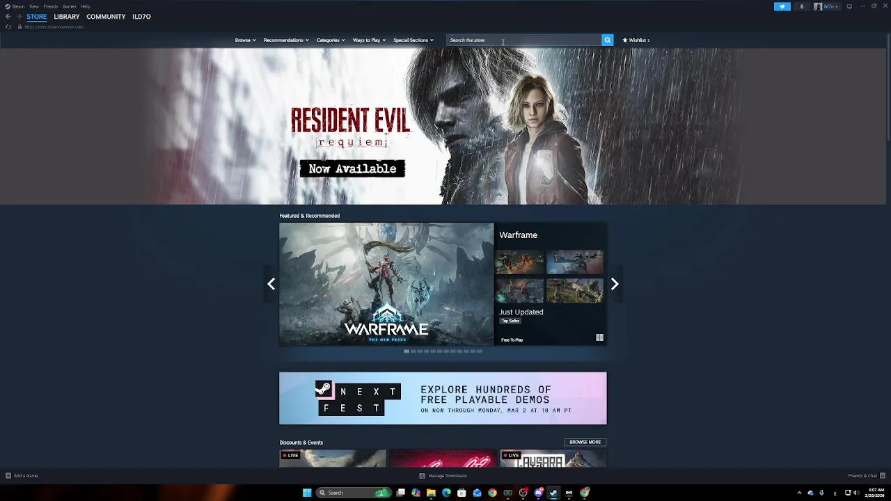This screenshot has width=891, height=501.
Task: Open the Friends menu
Action: pyautogui.click(x=51, y=6)
